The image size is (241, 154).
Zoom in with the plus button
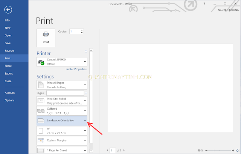coord(233,151)
